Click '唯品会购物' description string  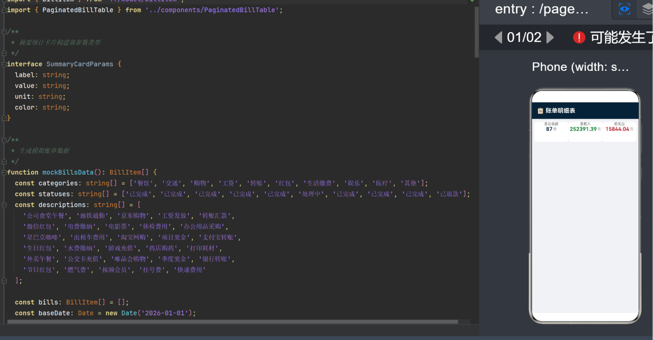coord(130,259)
